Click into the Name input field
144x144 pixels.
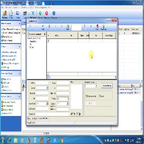(x=63, y=83)
